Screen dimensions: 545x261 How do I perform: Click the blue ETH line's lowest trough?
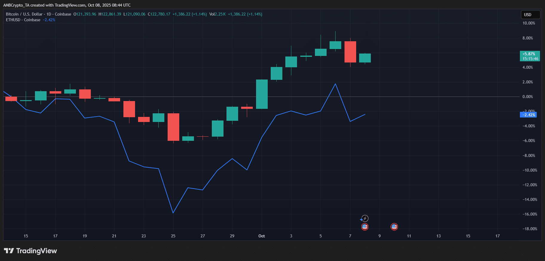point(173,213)
